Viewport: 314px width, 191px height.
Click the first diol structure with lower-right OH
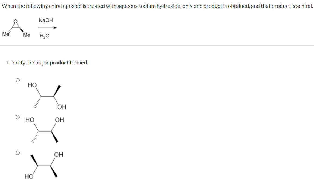pos(47,96)
